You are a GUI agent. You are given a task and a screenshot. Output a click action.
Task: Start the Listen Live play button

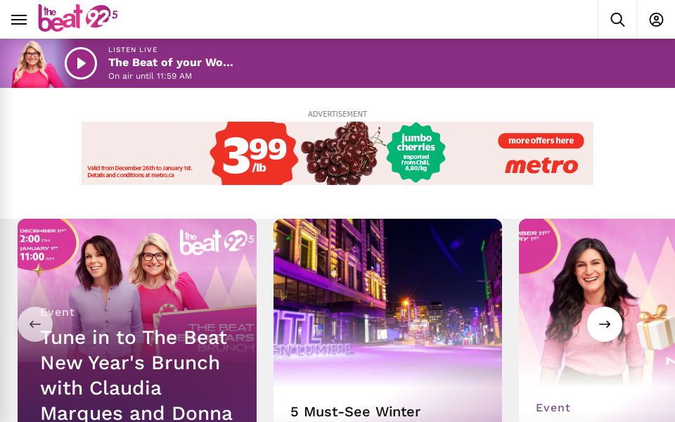pos(81,63)
